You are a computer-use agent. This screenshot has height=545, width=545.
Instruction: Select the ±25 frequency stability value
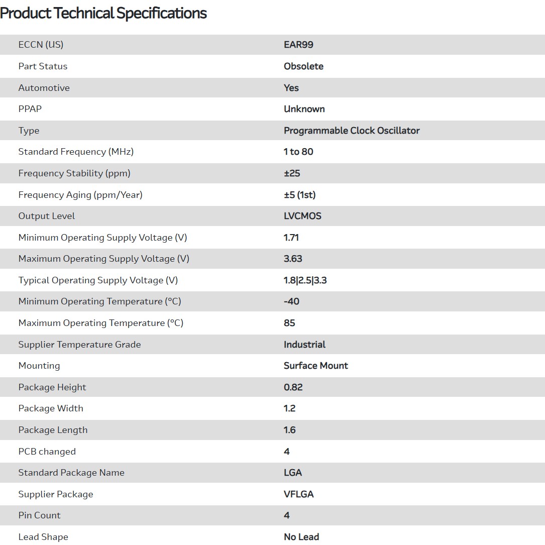(292, 173)
